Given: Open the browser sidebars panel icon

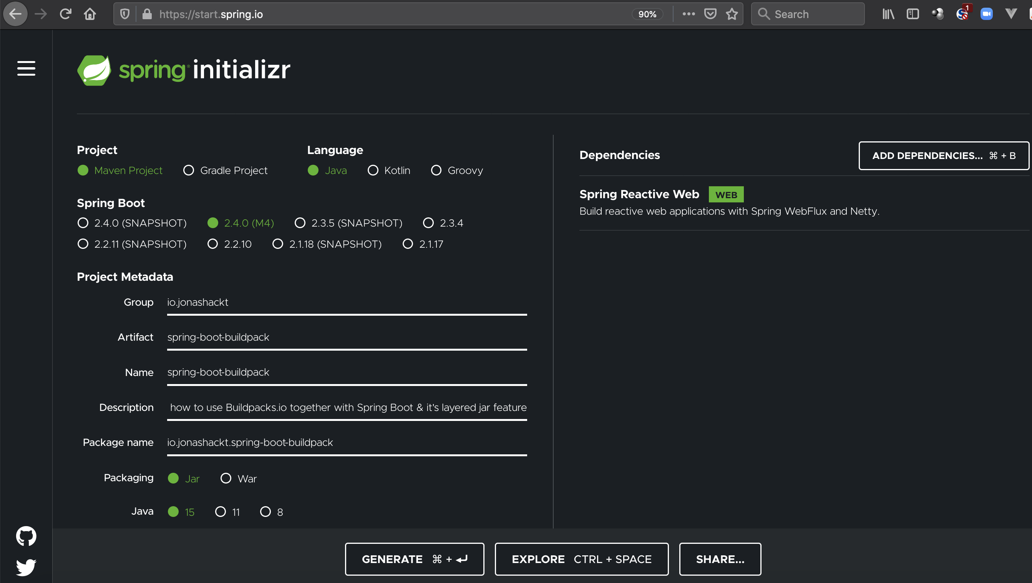Looking at the screenshot, I should (912, 15).
